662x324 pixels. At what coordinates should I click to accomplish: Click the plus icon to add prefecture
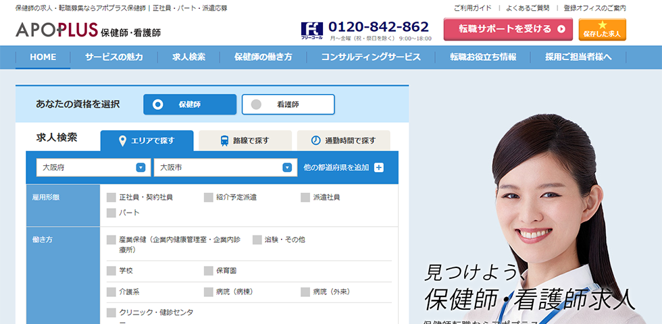(378, 167)
